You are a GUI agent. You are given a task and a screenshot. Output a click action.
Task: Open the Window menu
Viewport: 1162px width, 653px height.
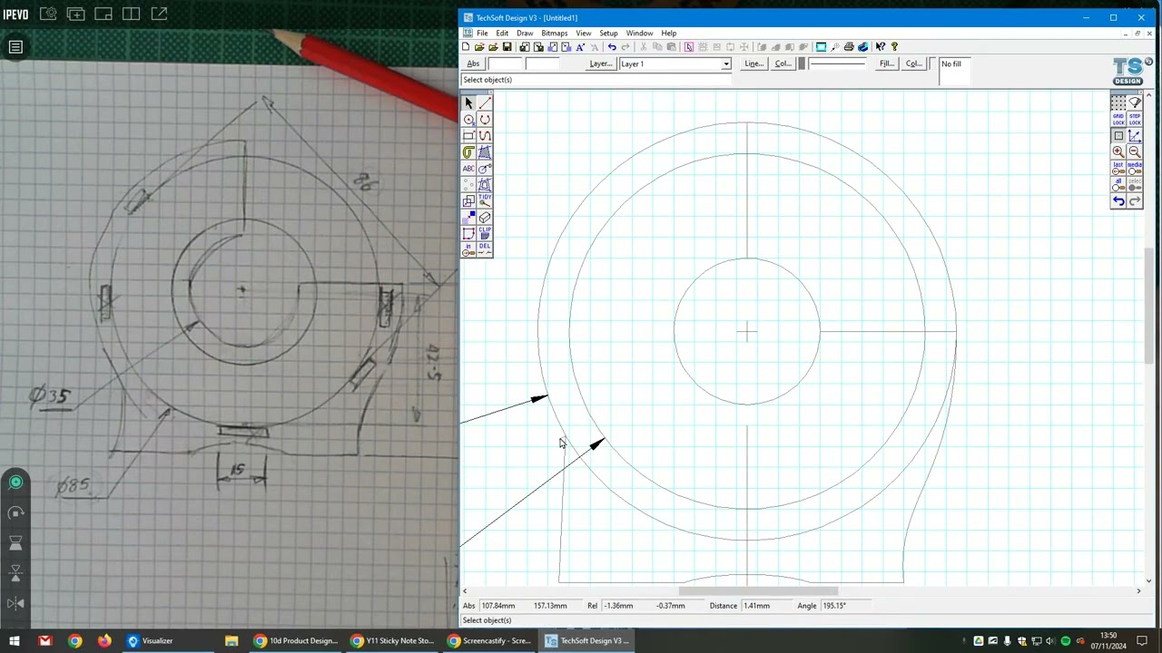[639, 34]
